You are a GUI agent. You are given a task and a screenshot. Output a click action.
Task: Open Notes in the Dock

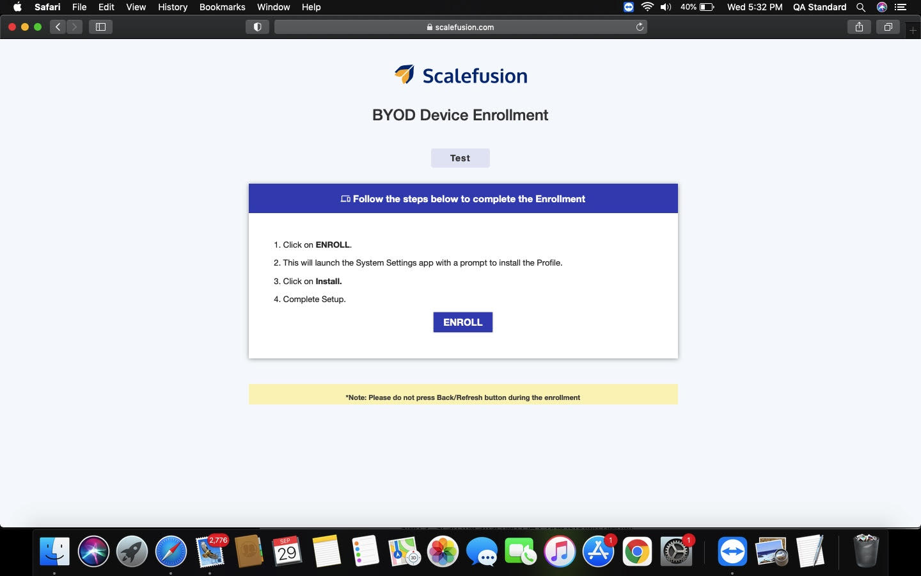coord(326,552)
